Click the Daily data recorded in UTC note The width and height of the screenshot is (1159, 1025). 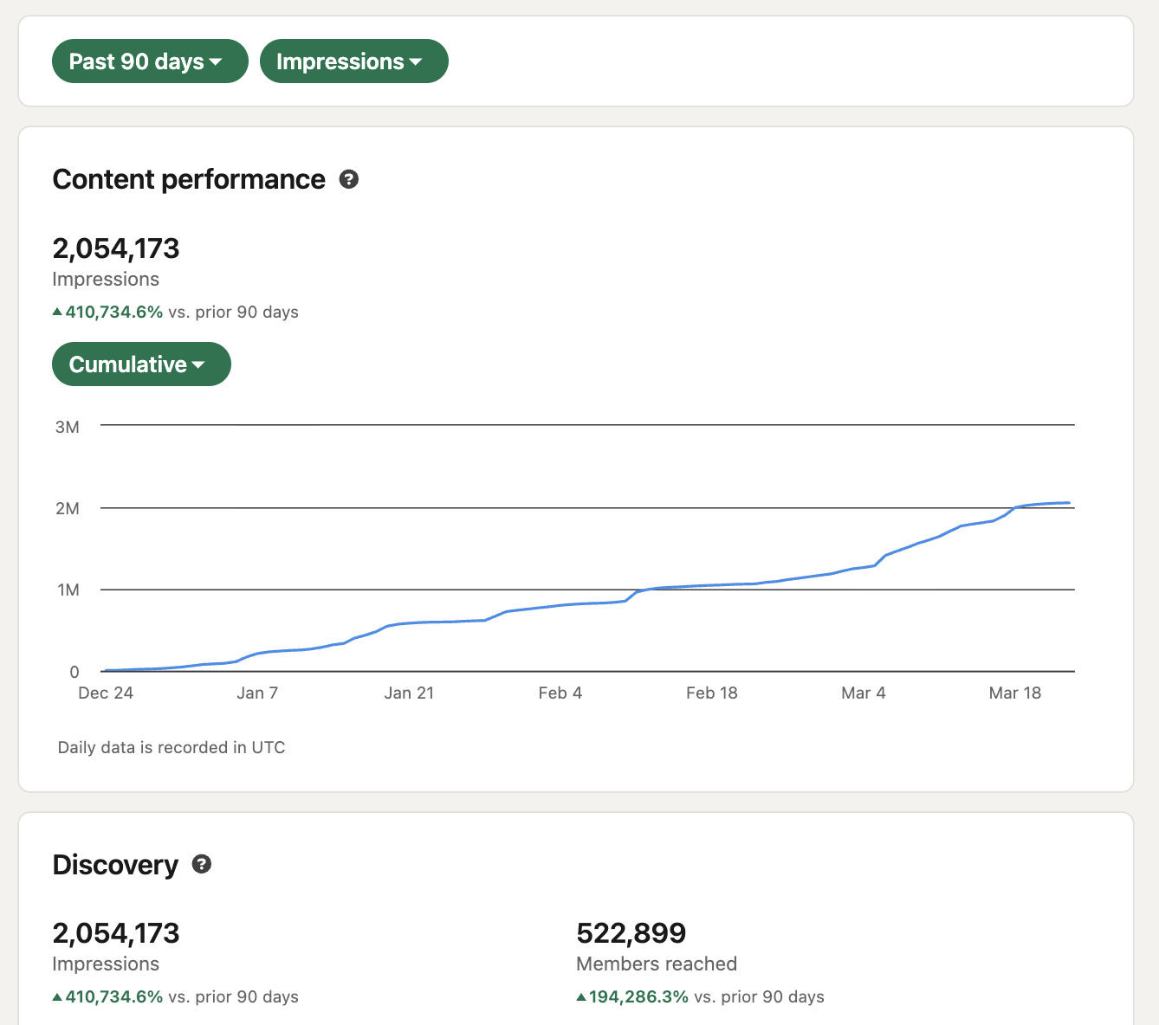171,747
